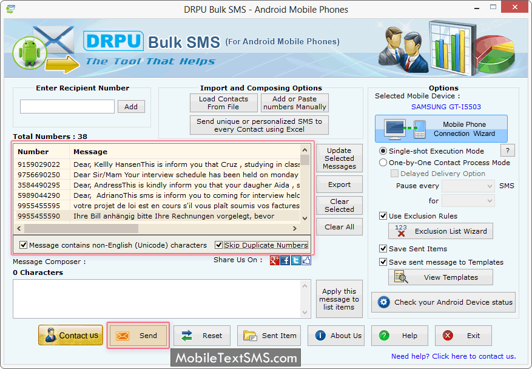The image size is (532, 369).
Task: Click Load Contacts From File button
Action: [x=224, y=103]
